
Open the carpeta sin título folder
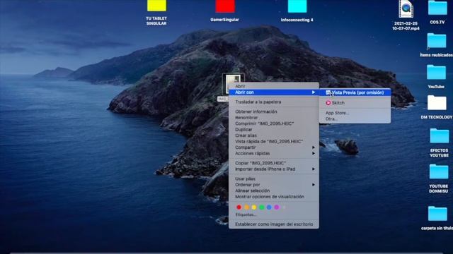click(x=437, y=214)
